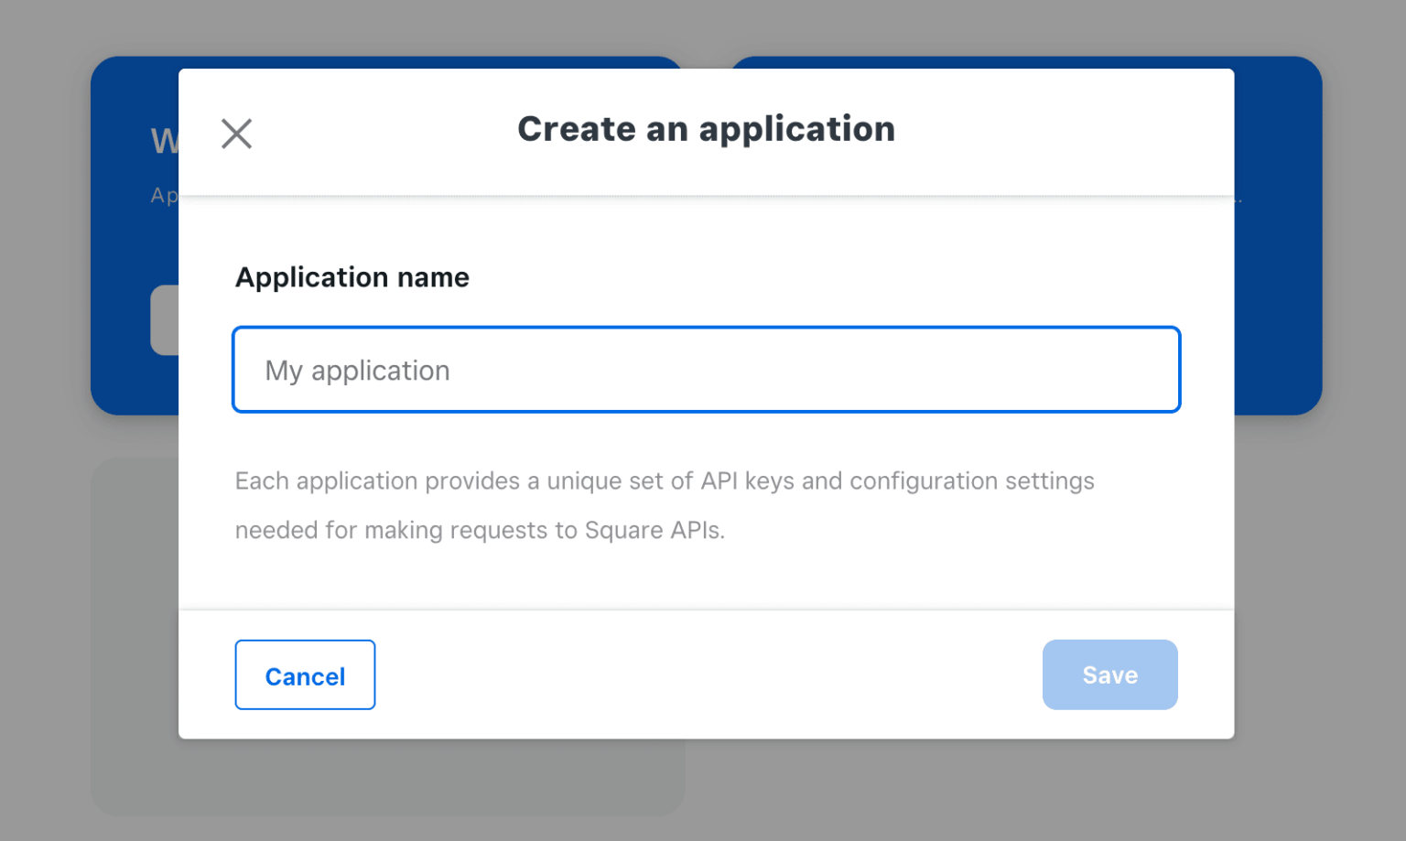Screen dimensions: 1406x841
Task: Focus the Application name text field
Action: [x=705, y=370]
